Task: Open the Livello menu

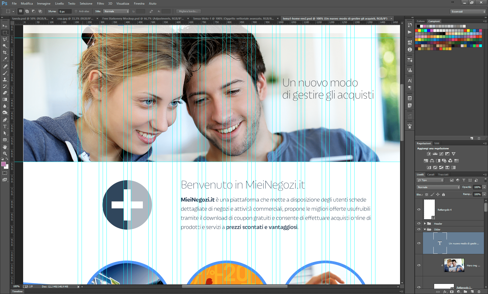Action: coord(59,4)
